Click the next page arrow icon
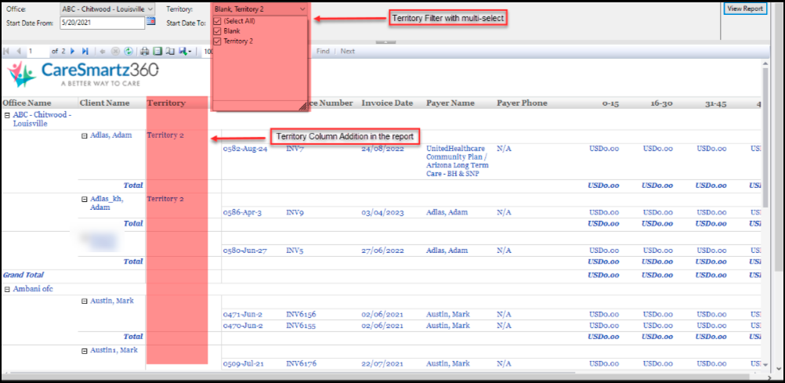Screen dimensions: 785x383 (73, 51)
